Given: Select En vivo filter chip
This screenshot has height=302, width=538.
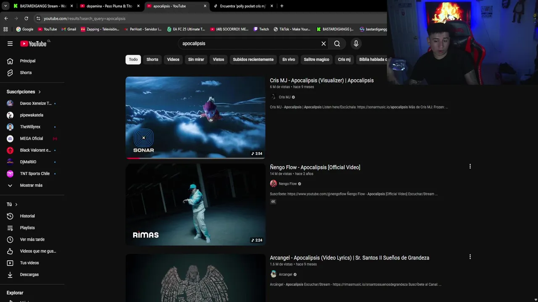Looking at the screenshot, I should pos(288,60).
